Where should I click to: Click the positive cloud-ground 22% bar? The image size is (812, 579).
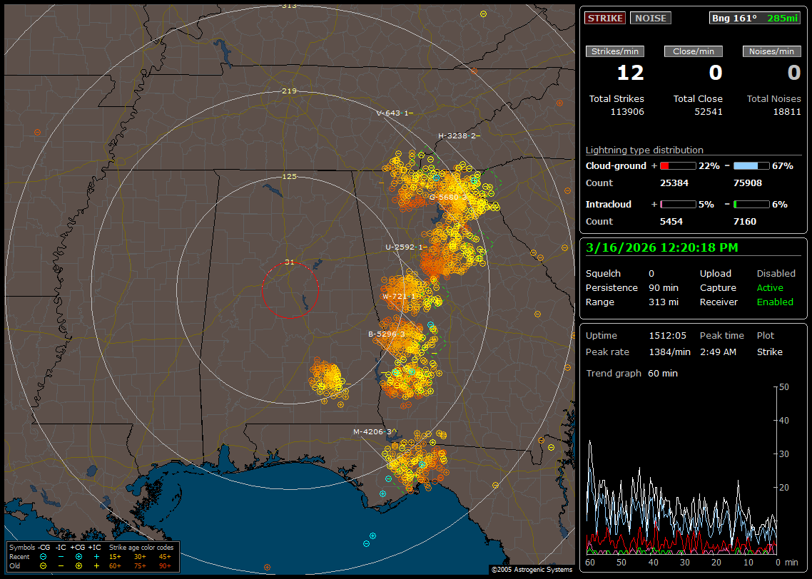coord(677,165)
